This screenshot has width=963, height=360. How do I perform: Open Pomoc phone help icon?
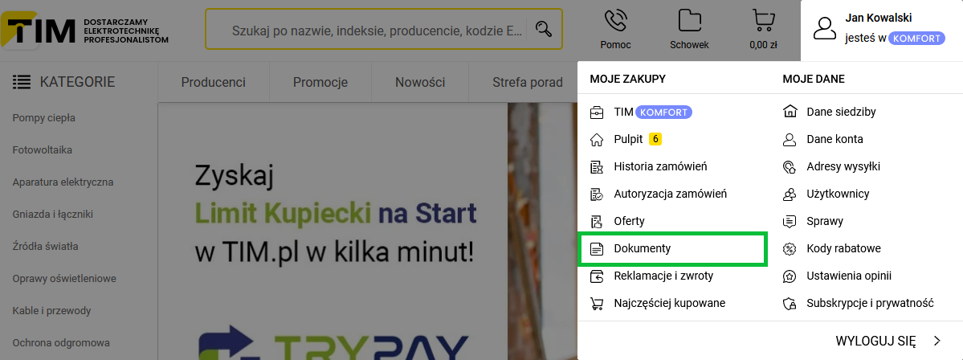(x=615, y=20)
